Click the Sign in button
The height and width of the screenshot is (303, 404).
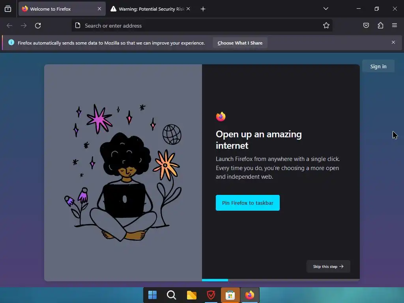click(x=378, y=66)
